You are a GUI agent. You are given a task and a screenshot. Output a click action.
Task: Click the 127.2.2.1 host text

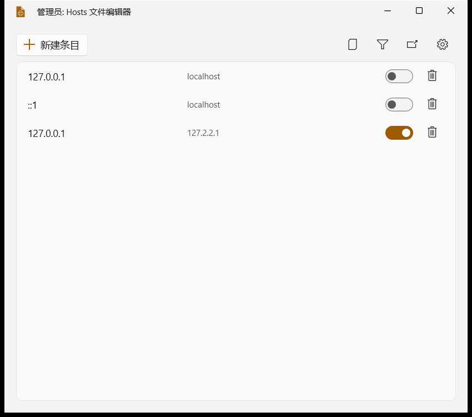tap(203, 133)
